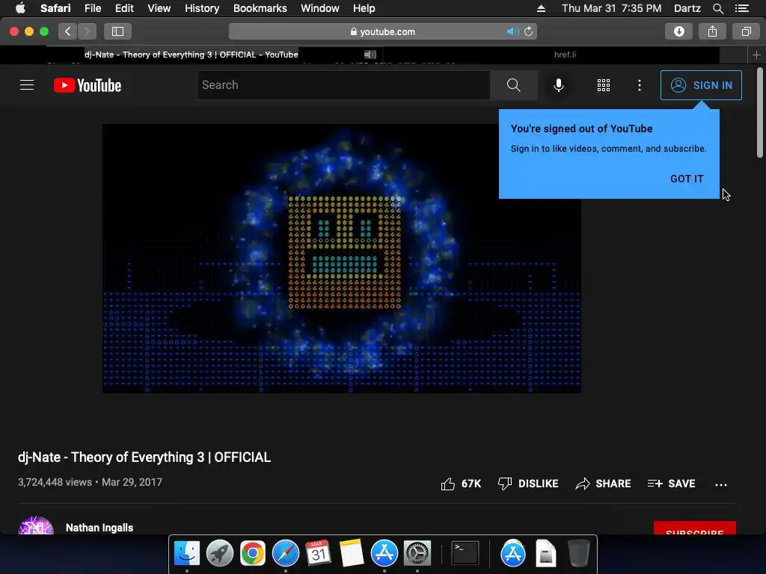Open the File menu
Viewport: 766px width, 574px height.
(x=92, y=8)
